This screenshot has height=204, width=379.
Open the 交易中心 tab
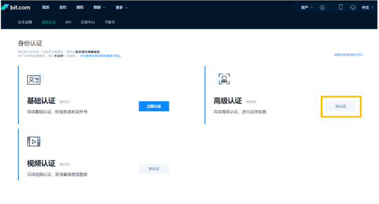[x=88, y=22]
